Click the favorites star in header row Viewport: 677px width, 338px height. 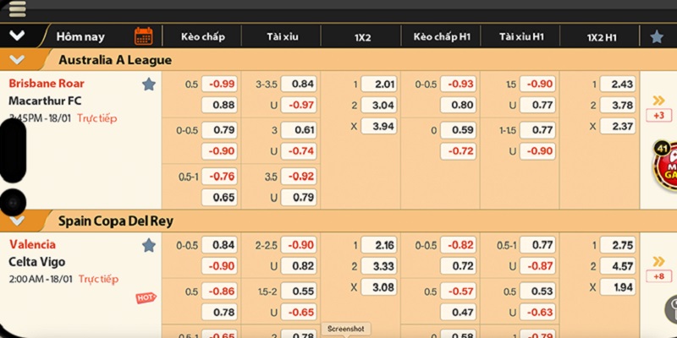pos(657,36)
